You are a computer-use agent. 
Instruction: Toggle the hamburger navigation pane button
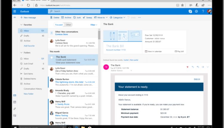click(x=15, y=18)
